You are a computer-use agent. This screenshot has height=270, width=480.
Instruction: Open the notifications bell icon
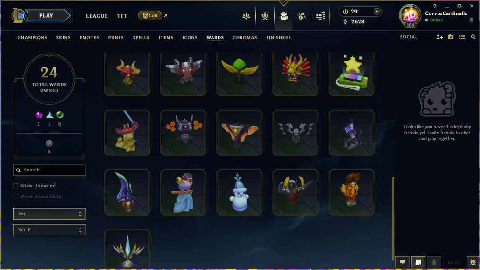pos(472,20)
